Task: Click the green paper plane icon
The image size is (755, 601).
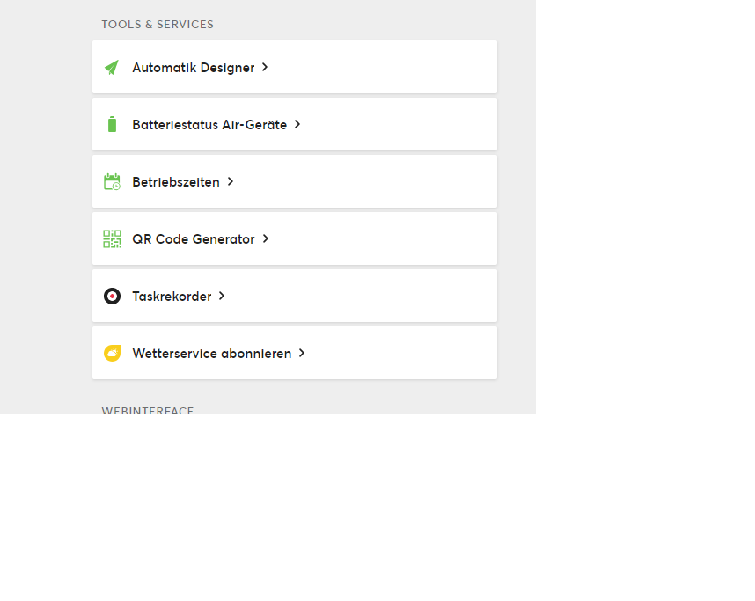Action: click(x=112, y=68)
